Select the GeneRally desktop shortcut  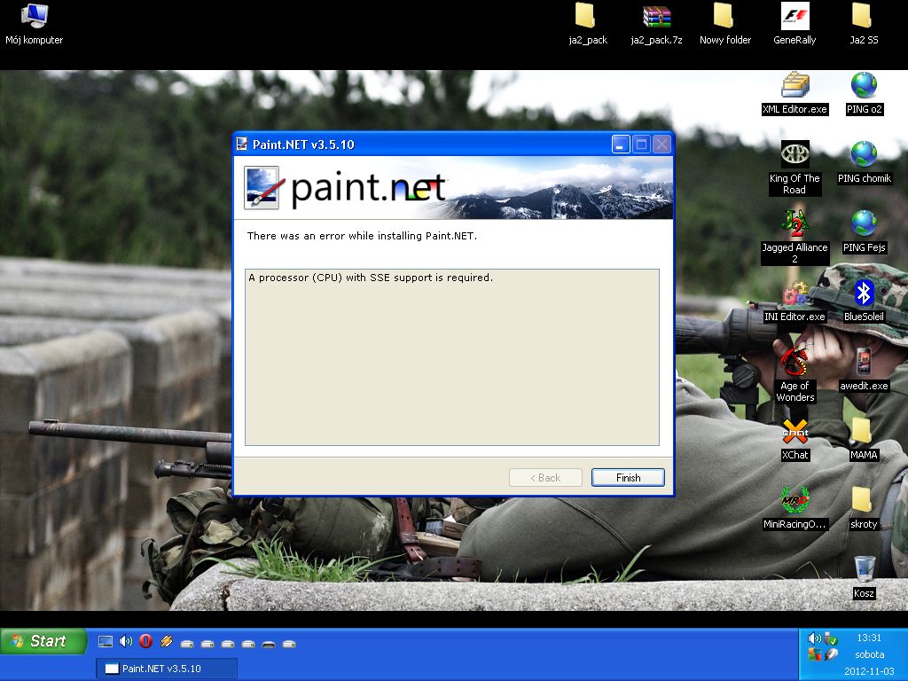[x=794, y=17]
